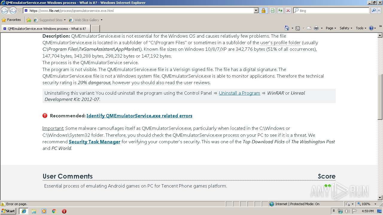The image size is (383, 215).
Task: Open the Uninstall a Program link
Action: 239,93
